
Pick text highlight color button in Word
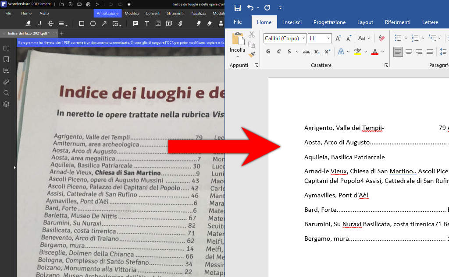(x=358, y=52)
